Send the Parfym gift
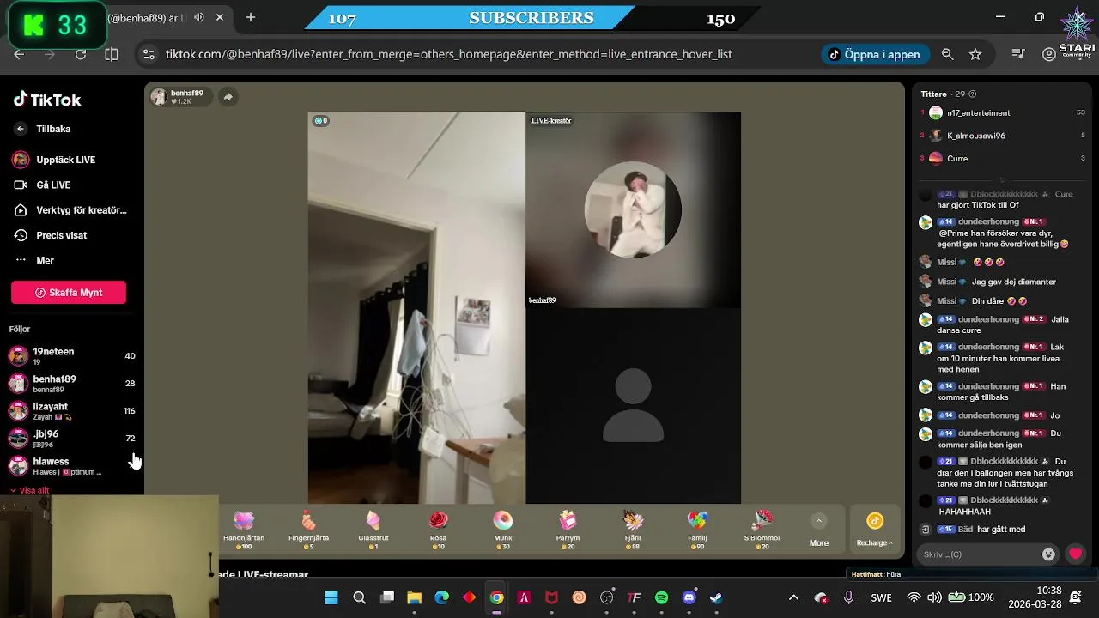 568,530
